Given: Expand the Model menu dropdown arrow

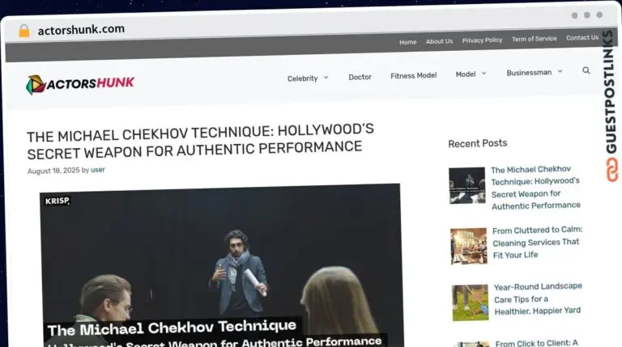Looking at the screenshot, I should pos(484,74).
